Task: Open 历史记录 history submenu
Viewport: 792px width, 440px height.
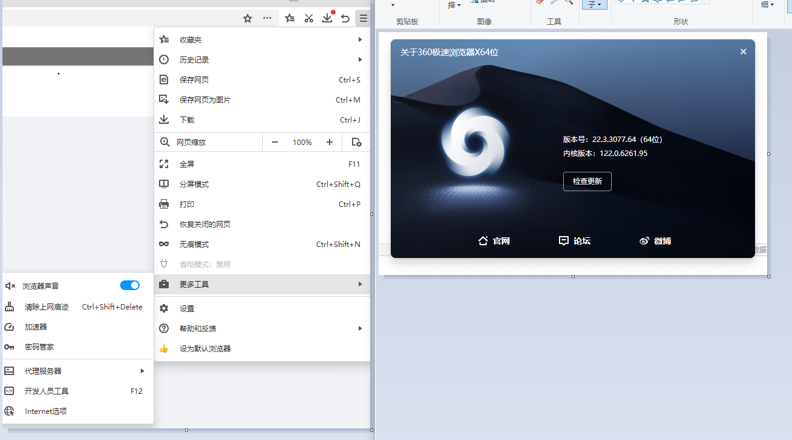Action: pos(262,59)
